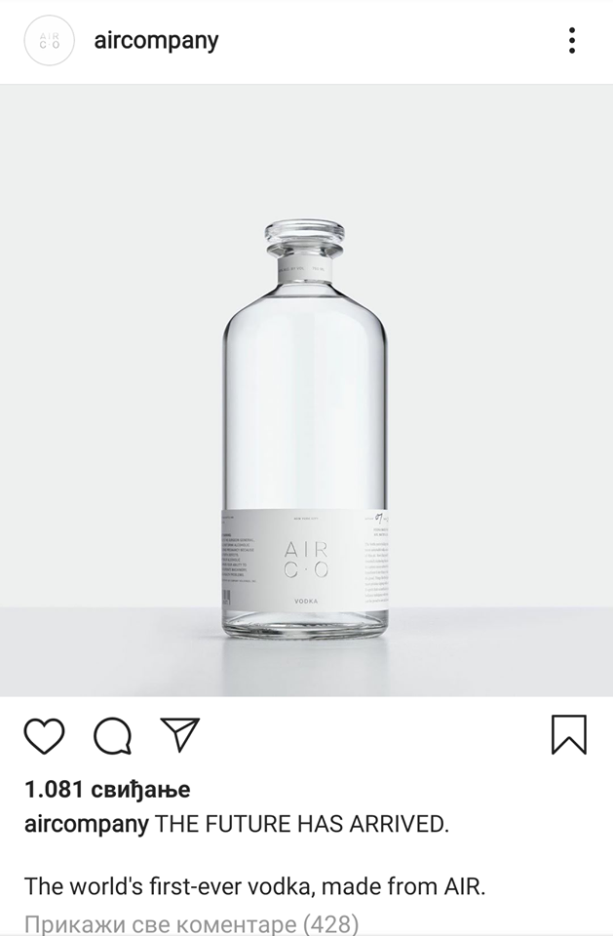Open comments via the speech bubble icon
The height and width of the screenshot is (936, 613).
[x=112, y=735]
